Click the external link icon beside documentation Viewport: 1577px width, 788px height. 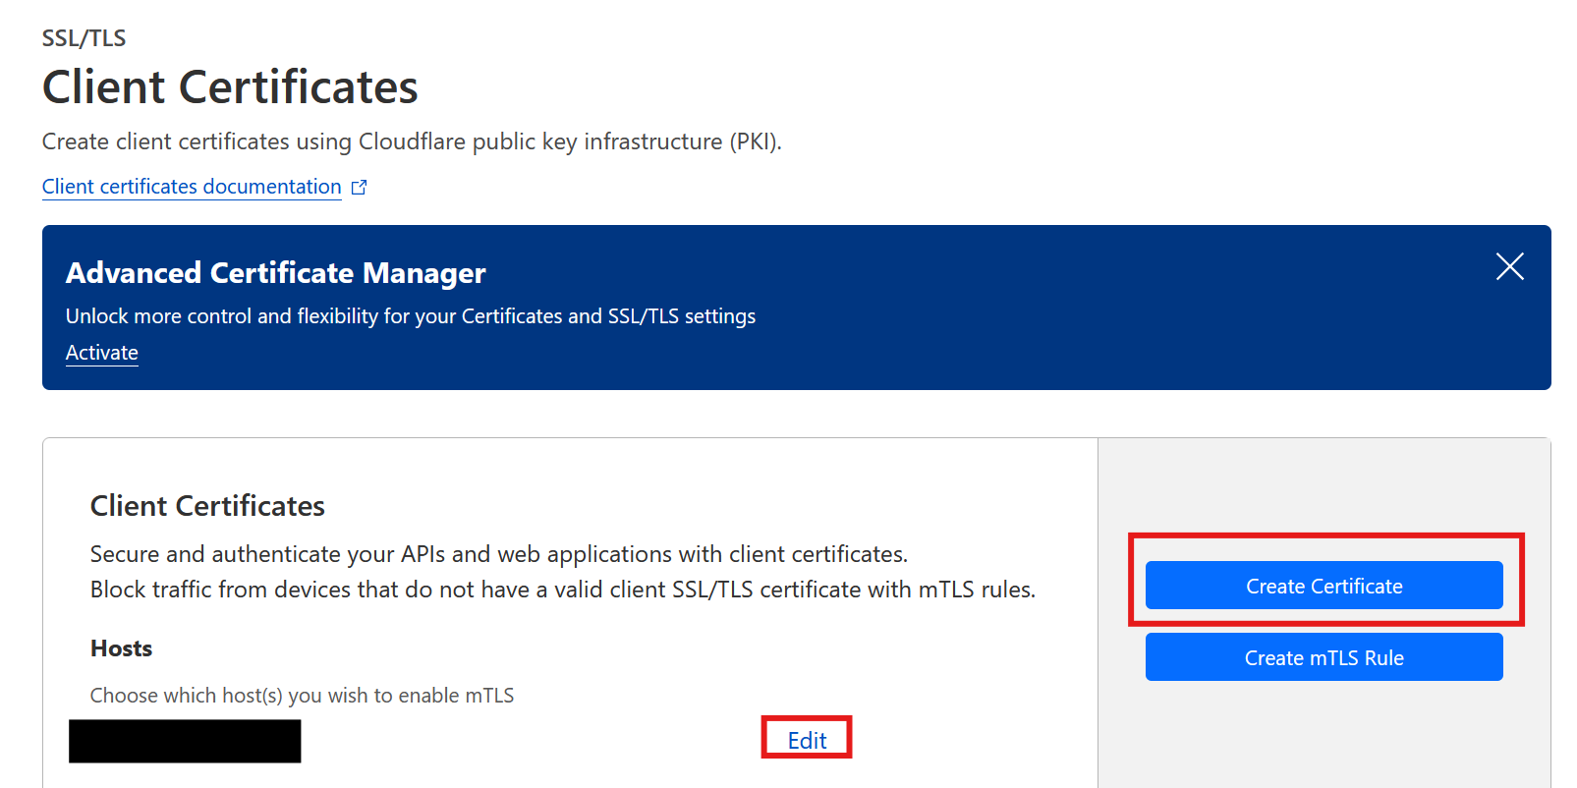click(x=360, y=187)
